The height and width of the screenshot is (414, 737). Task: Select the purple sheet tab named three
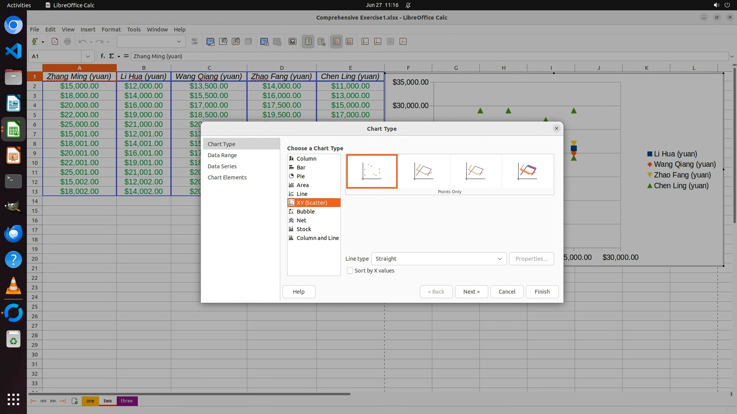click(127, 401)
